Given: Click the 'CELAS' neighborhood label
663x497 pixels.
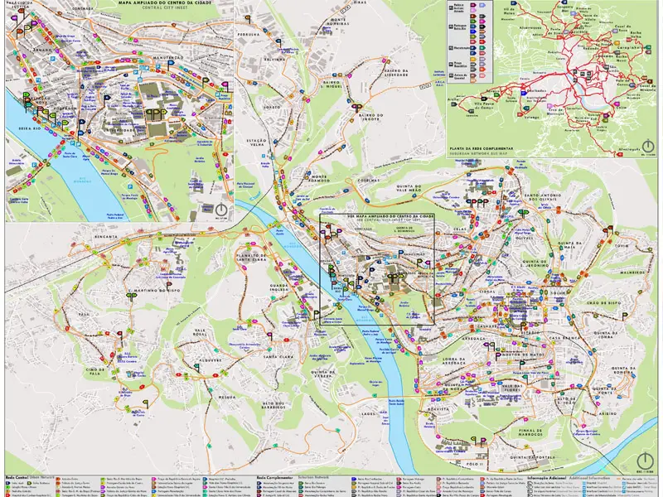Looking at the screenshot, I should click(460, 229).
